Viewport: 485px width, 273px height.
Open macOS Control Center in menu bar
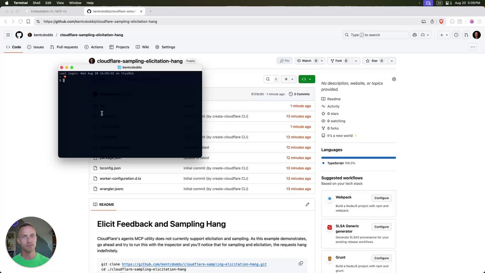coord(449,3)
